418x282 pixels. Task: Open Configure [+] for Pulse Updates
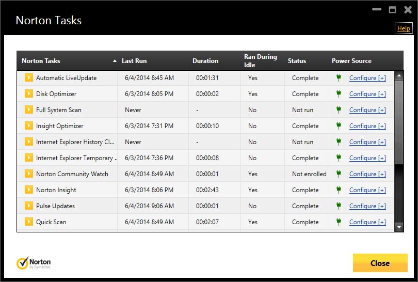click(x=367, y=206)
